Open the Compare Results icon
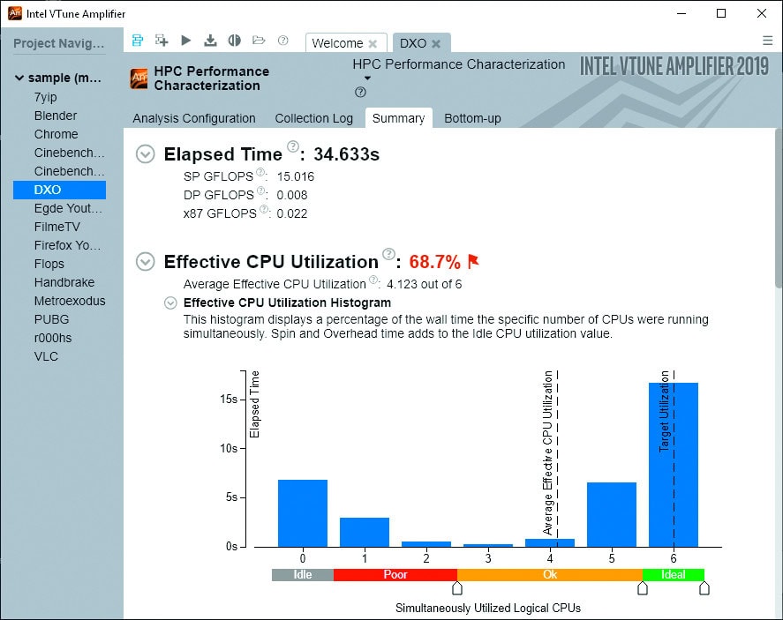 coord(234,40)
